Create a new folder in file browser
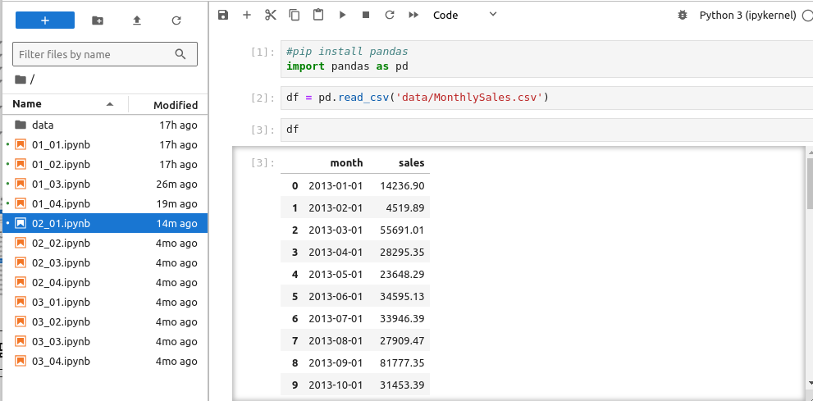 [98, 21]
